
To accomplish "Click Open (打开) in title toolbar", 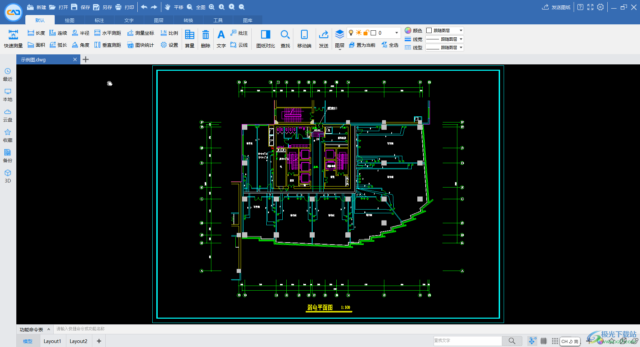I will coord(58,7).
